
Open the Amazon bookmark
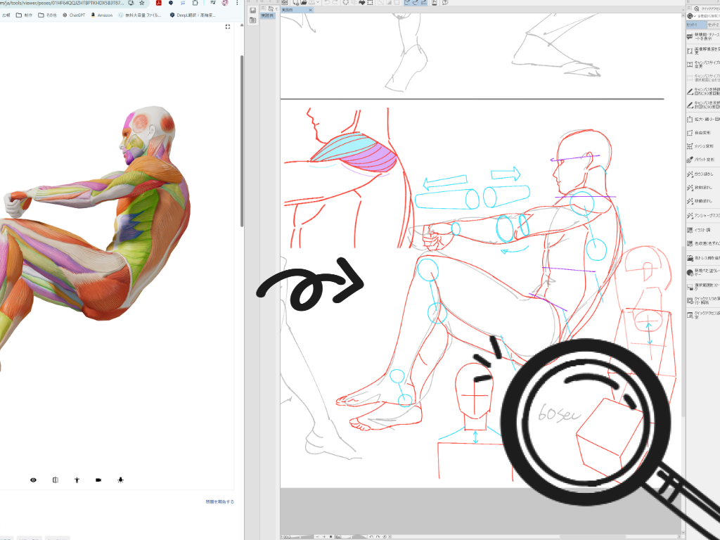(101, 15)
